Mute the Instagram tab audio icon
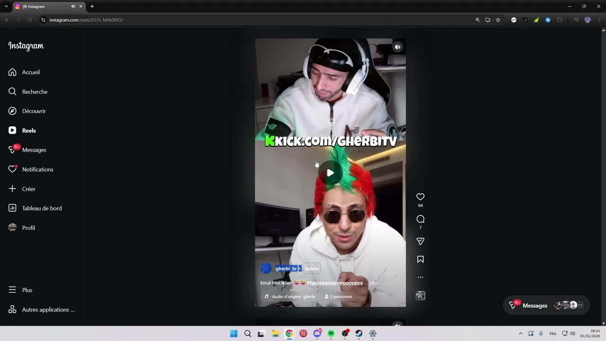 pyautogui.click(x=73, y=7)
